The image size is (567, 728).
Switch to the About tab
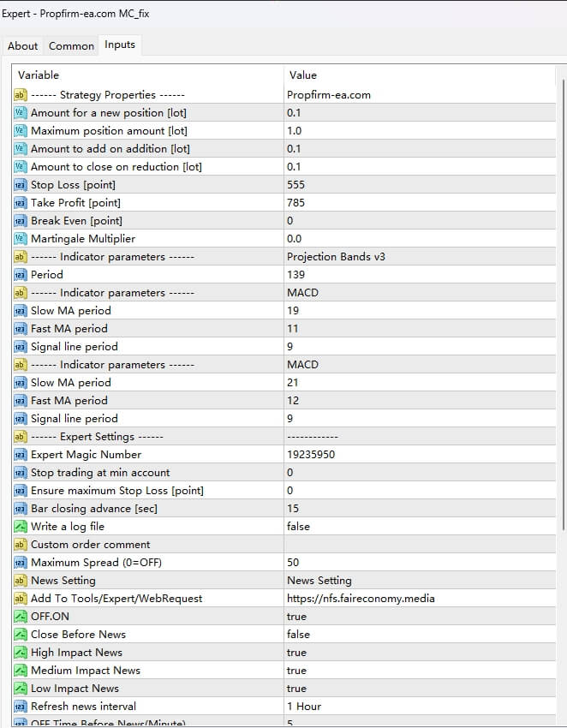click(23, 46)
